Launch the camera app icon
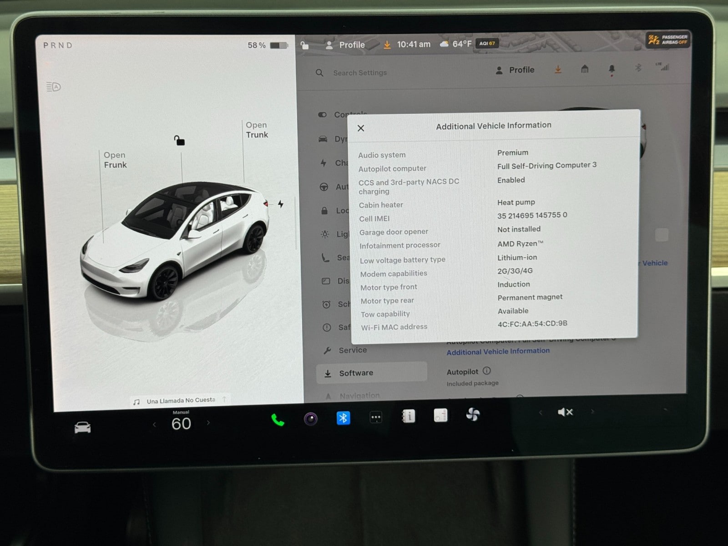Image resolution: width=728 pixels, height=546 pixels. pos(311,419)
